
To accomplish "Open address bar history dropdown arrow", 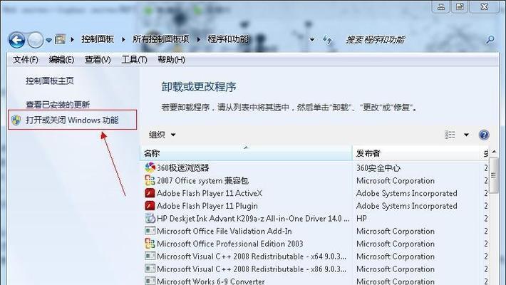I will (312, 40).
